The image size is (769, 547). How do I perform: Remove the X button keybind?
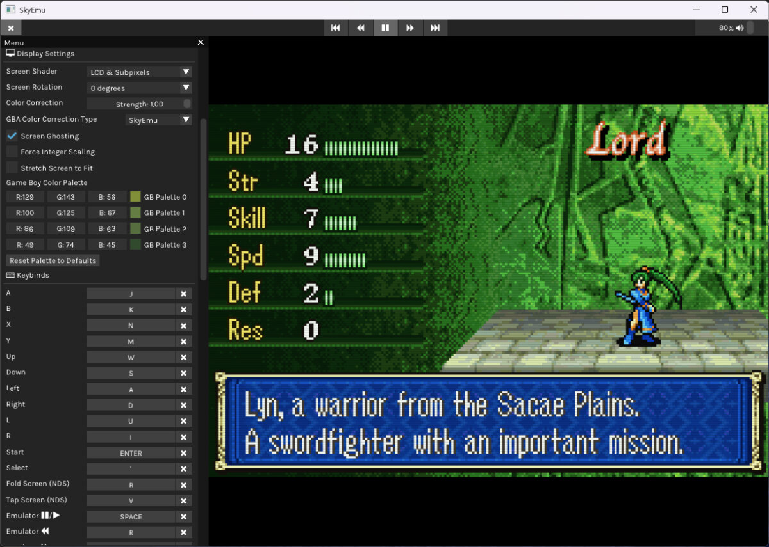click(x=183, y=326)
